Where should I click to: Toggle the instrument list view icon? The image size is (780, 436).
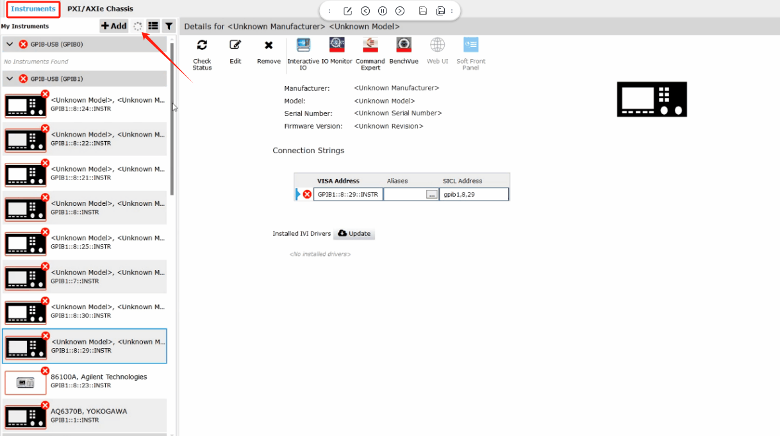coord(153,26)
